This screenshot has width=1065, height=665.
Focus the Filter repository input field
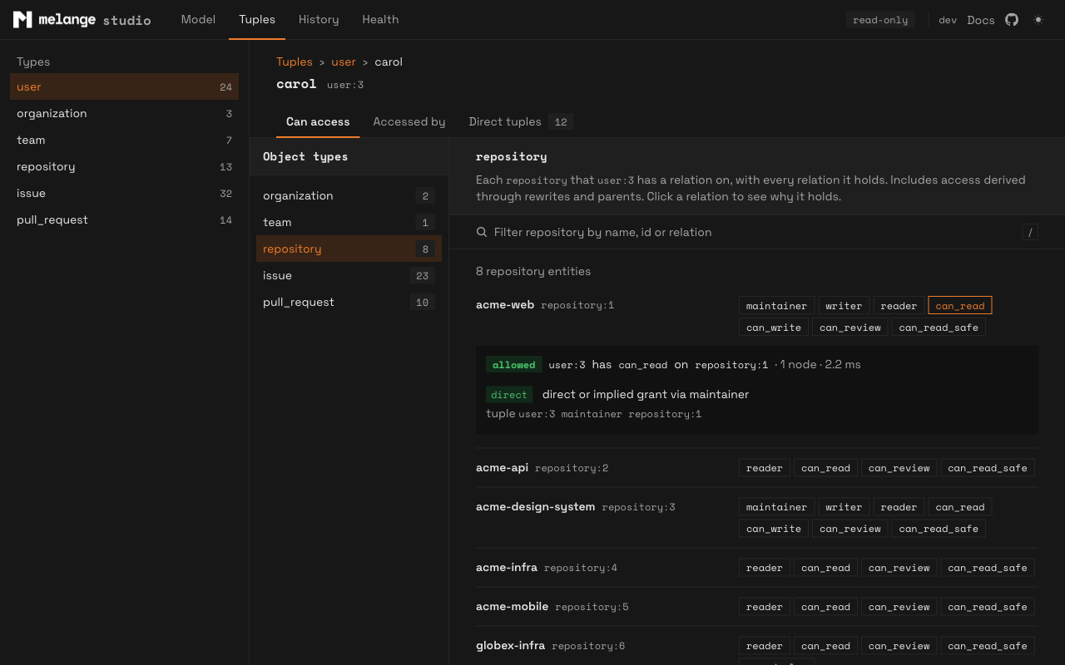pyautogui.click(x=753, y=232)
